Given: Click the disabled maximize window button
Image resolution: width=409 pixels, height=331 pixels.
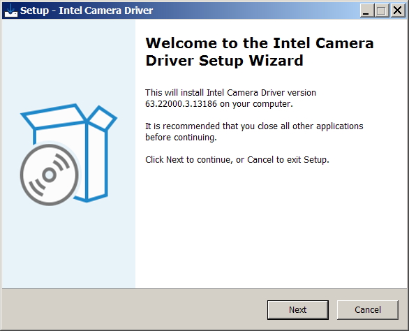Looking at the screenshot, I should tap(381, 10).
